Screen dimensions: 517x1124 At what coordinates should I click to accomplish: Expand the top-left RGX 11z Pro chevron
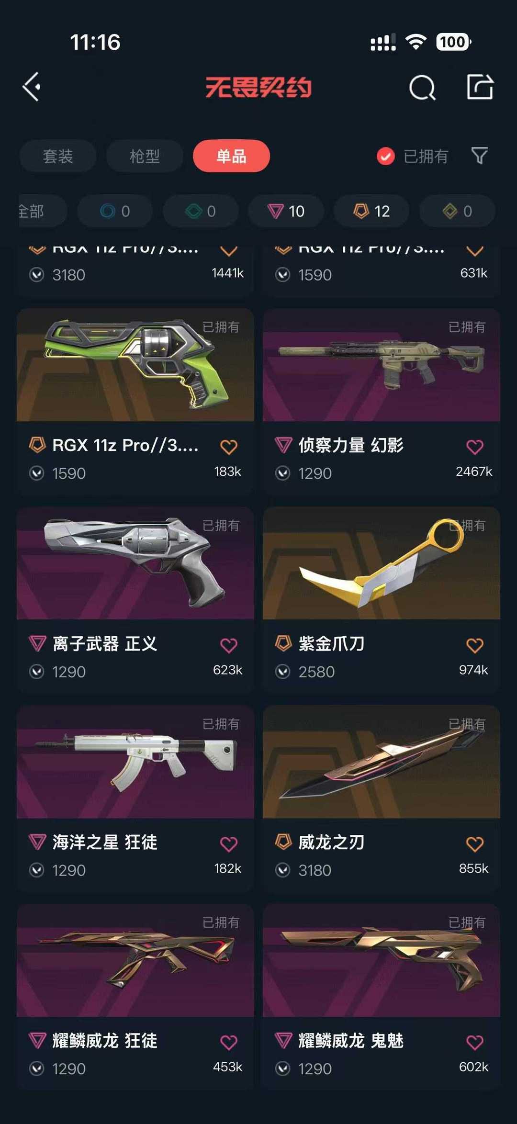[228, 250]
